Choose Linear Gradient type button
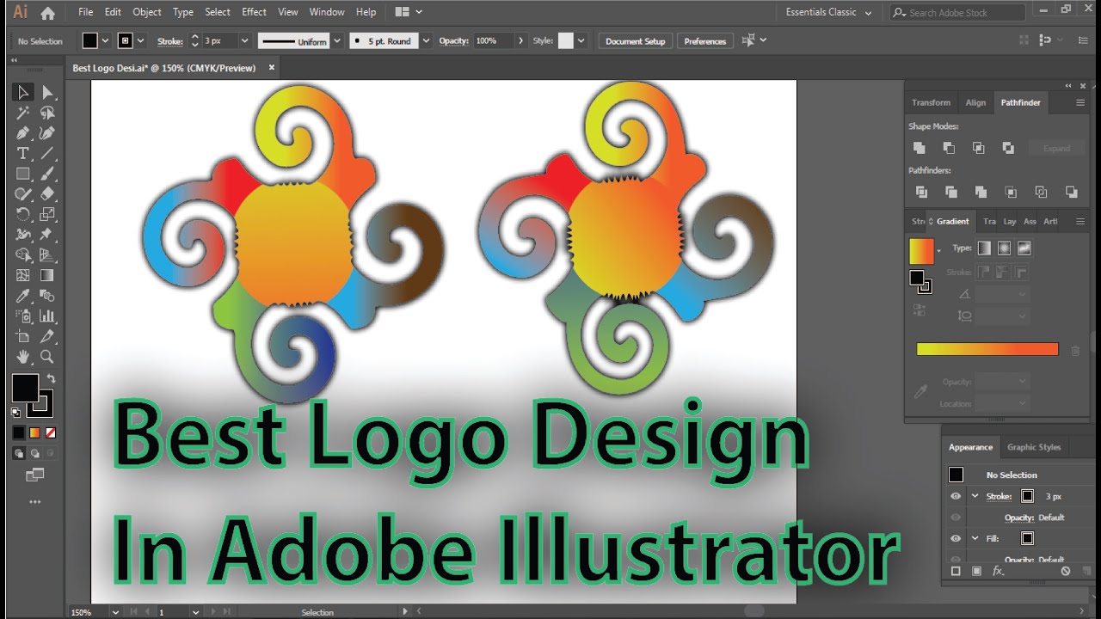Image resolution: width=1101 pixels, height=619 pixels. tap(984, 248)
